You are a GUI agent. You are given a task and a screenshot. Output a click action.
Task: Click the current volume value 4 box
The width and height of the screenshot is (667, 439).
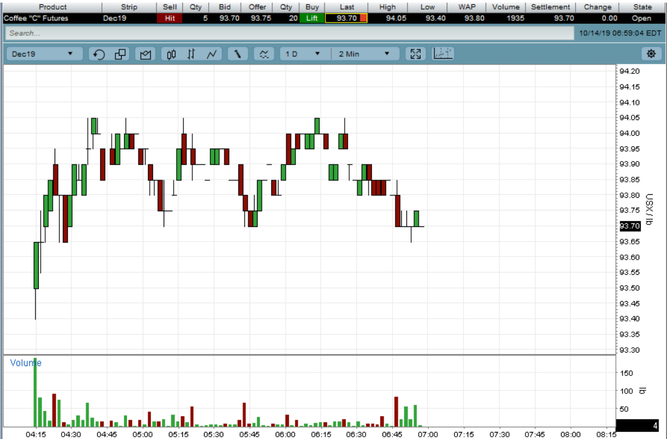click(x=637, y=426)
